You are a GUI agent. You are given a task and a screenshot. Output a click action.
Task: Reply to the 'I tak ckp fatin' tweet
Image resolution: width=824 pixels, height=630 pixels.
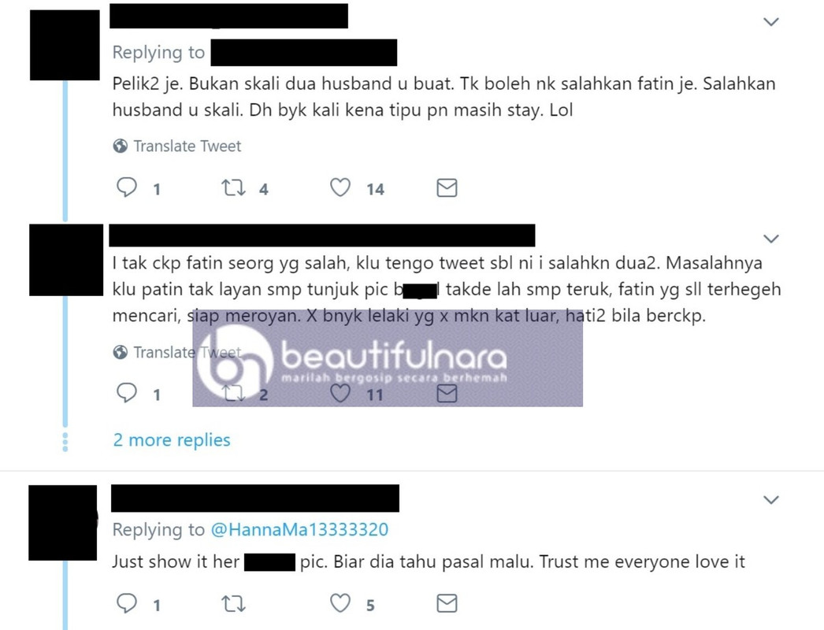127,393
